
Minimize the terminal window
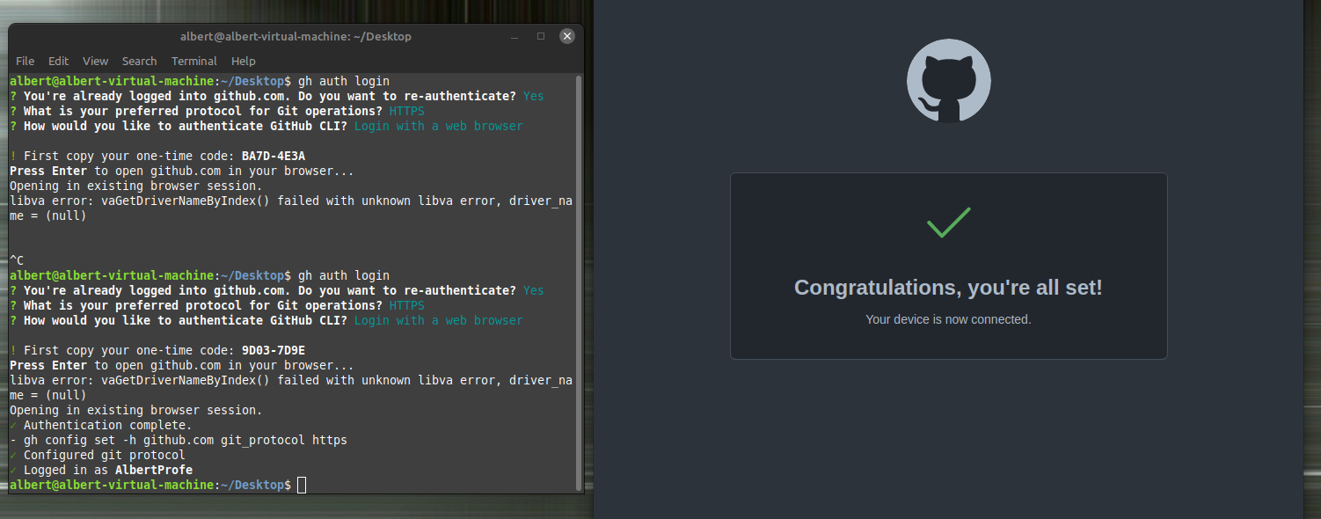tap(514, 36)
